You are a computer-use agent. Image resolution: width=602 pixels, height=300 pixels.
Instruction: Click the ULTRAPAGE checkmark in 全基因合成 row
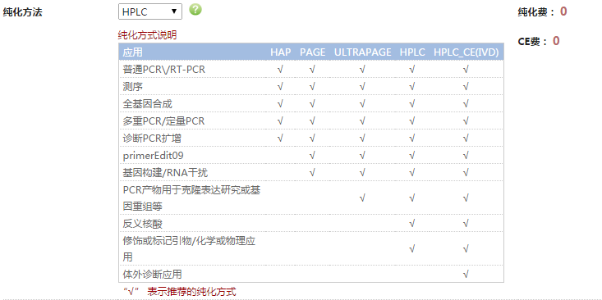(x=362, y=104)
